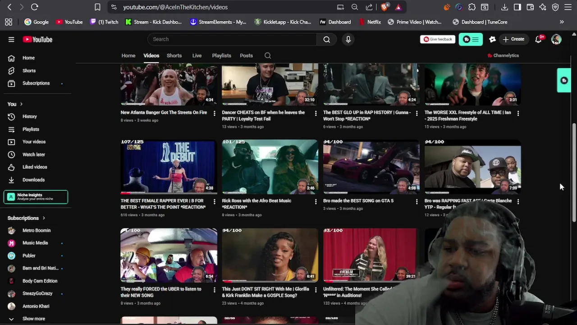Open the browser main menu icon
This screenshot has width=577, height=325.
[568, 7]
